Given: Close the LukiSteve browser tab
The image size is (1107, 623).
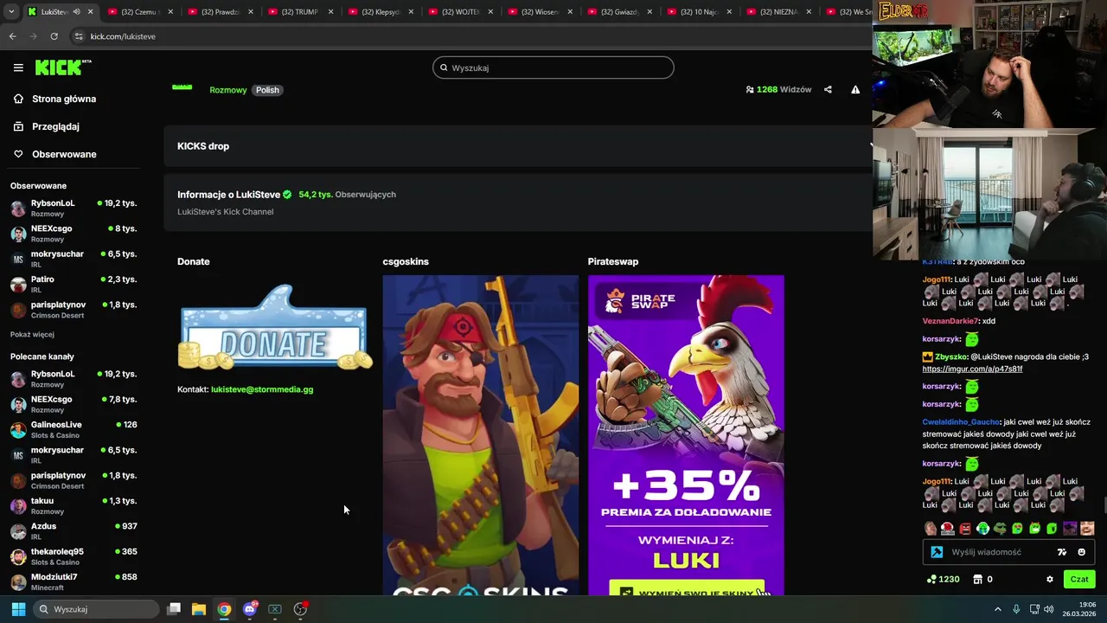Looking at the screenshot, I should point(90,12).
